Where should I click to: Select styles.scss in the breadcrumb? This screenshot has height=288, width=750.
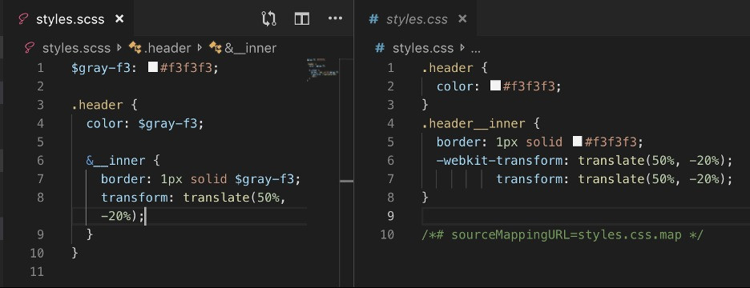pos(76,48)
